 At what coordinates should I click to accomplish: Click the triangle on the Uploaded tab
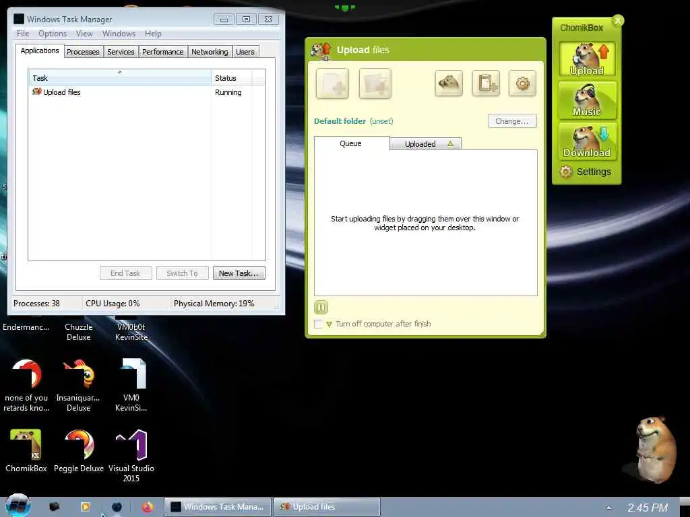(x=450, y=143)
